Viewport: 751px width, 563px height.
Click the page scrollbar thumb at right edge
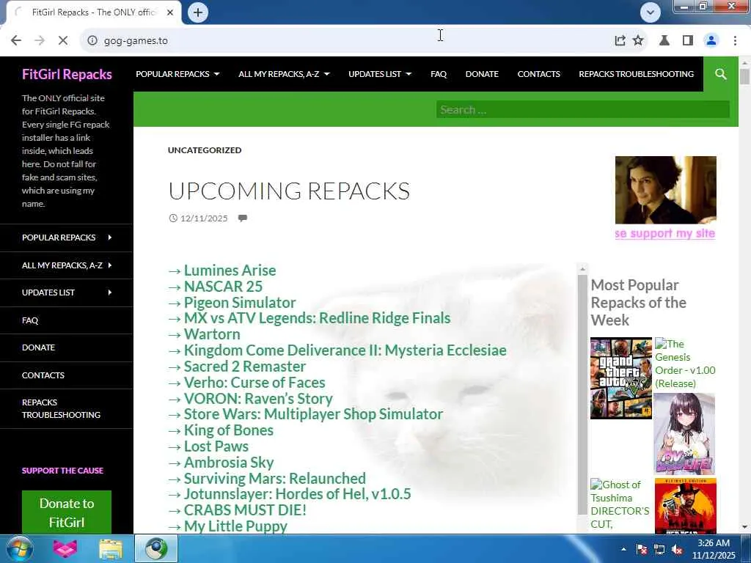744,76
